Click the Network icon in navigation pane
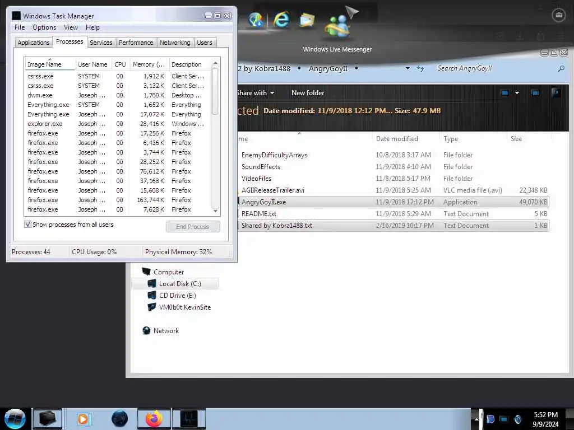The image size is (574, 430). tap(146, 330)
